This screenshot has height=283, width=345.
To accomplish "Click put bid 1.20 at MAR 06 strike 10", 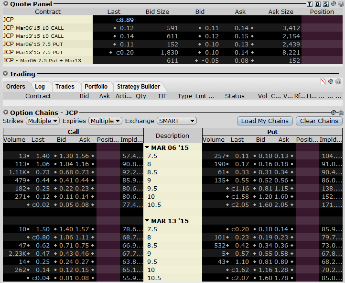I will click(265, 197).
